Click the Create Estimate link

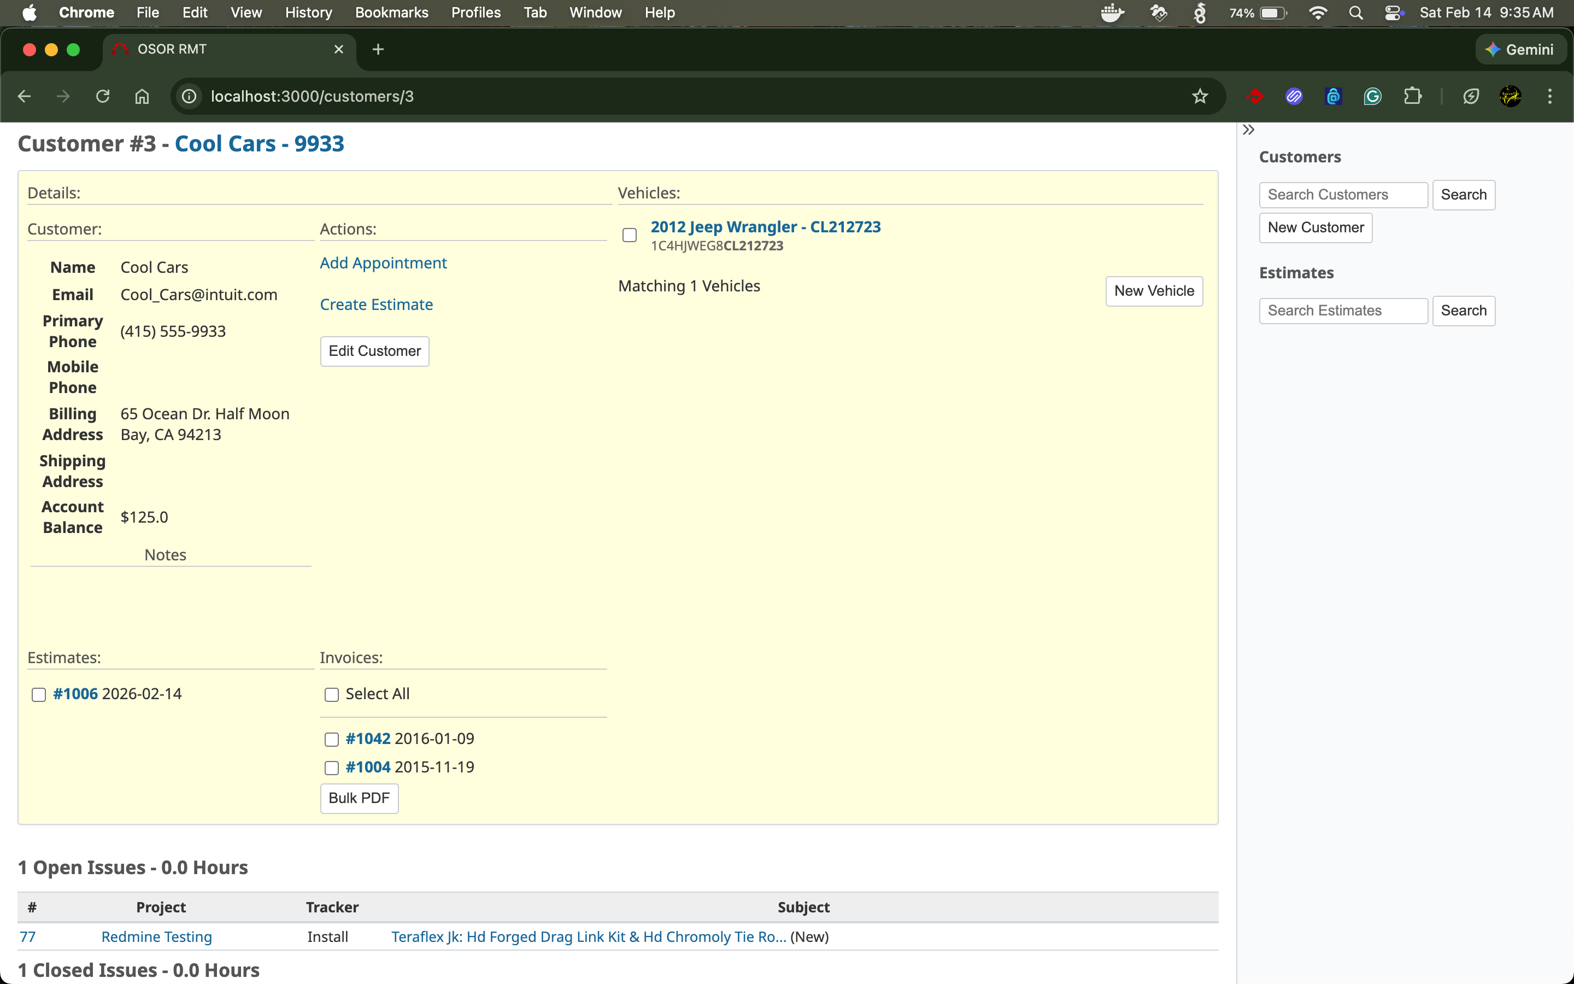pos(376,304)
